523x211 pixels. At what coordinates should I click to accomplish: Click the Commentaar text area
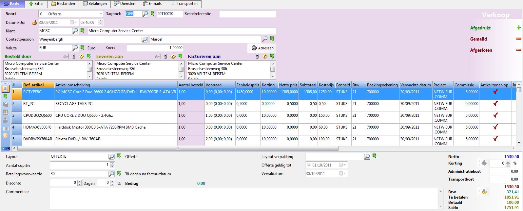click(244, 199)
